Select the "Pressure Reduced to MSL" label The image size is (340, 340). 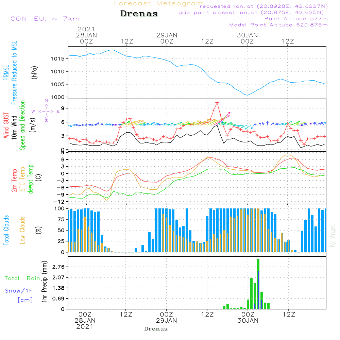pos(14,73)
